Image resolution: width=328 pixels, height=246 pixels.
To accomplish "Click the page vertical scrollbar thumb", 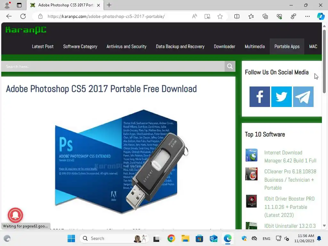I will [x=324, y=61].
